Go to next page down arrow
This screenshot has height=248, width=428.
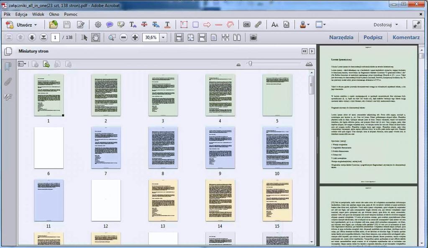[x=32, y=37]
